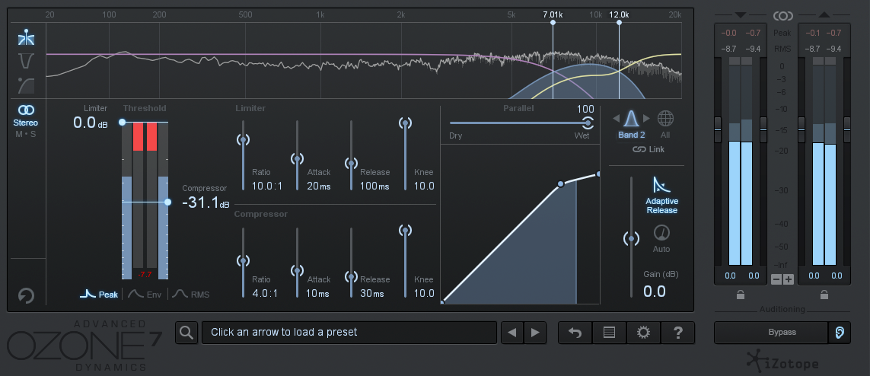The image size is (870, 376).
Task: Toggle Adaptive Release
Action: (x=661, y=195)
